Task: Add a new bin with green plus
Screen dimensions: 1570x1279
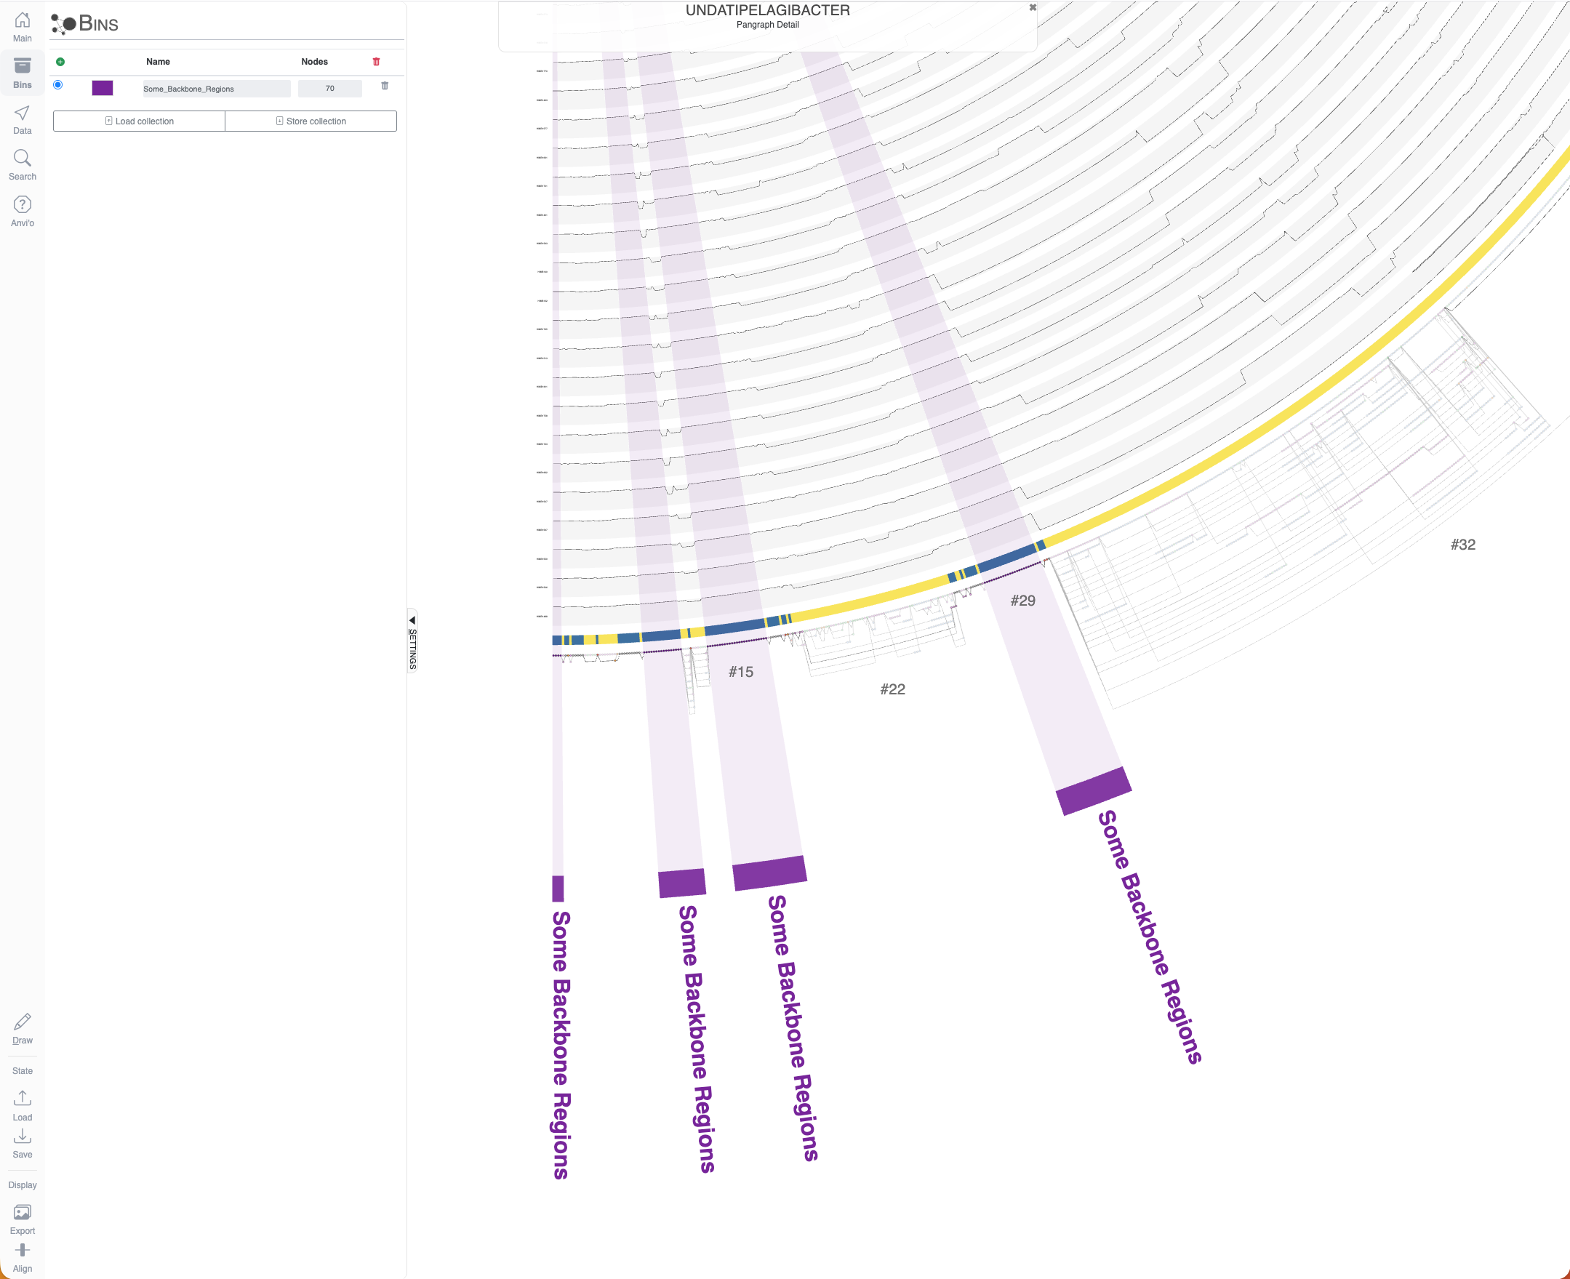Action: click(x=60, y=62)
